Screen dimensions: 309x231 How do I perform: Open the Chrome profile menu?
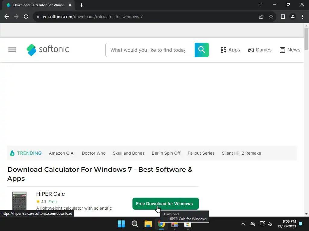coord(293,17)
